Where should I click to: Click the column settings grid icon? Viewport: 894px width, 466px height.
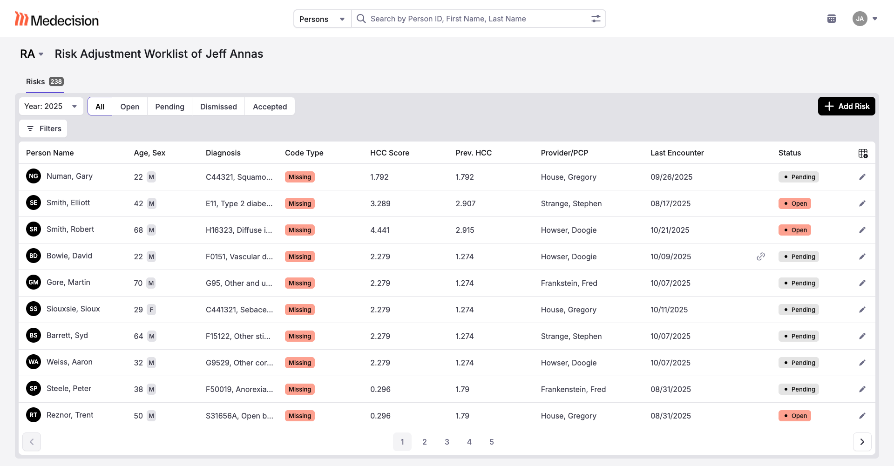tap(863, 153)
